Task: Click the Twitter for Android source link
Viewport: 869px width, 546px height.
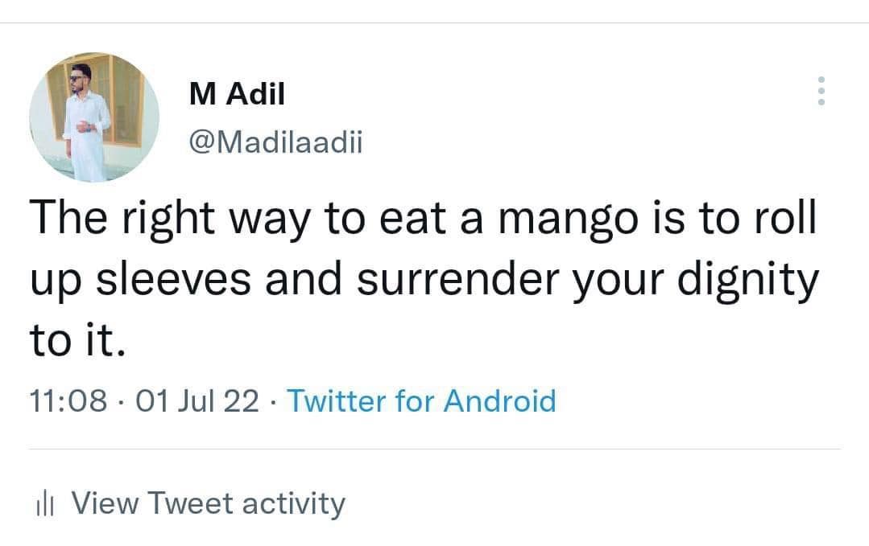Action: 423,400
